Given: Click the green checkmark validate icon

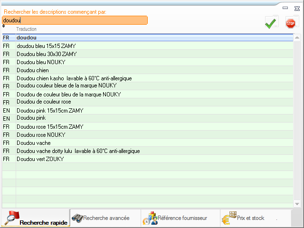Looking at the screenshot, I should tap(271, 22).
